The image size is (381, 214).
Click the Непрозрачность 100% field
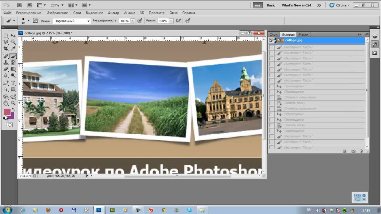click(124, 21)
